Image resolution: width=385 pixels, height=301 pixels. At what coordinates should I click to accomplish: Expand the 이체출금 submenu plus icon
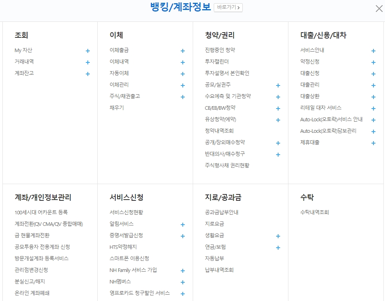tap(183, 51)
